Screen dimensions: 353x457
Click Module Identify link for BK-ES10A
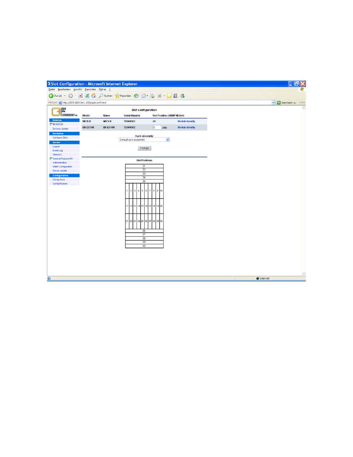click(x=186, y=127)
